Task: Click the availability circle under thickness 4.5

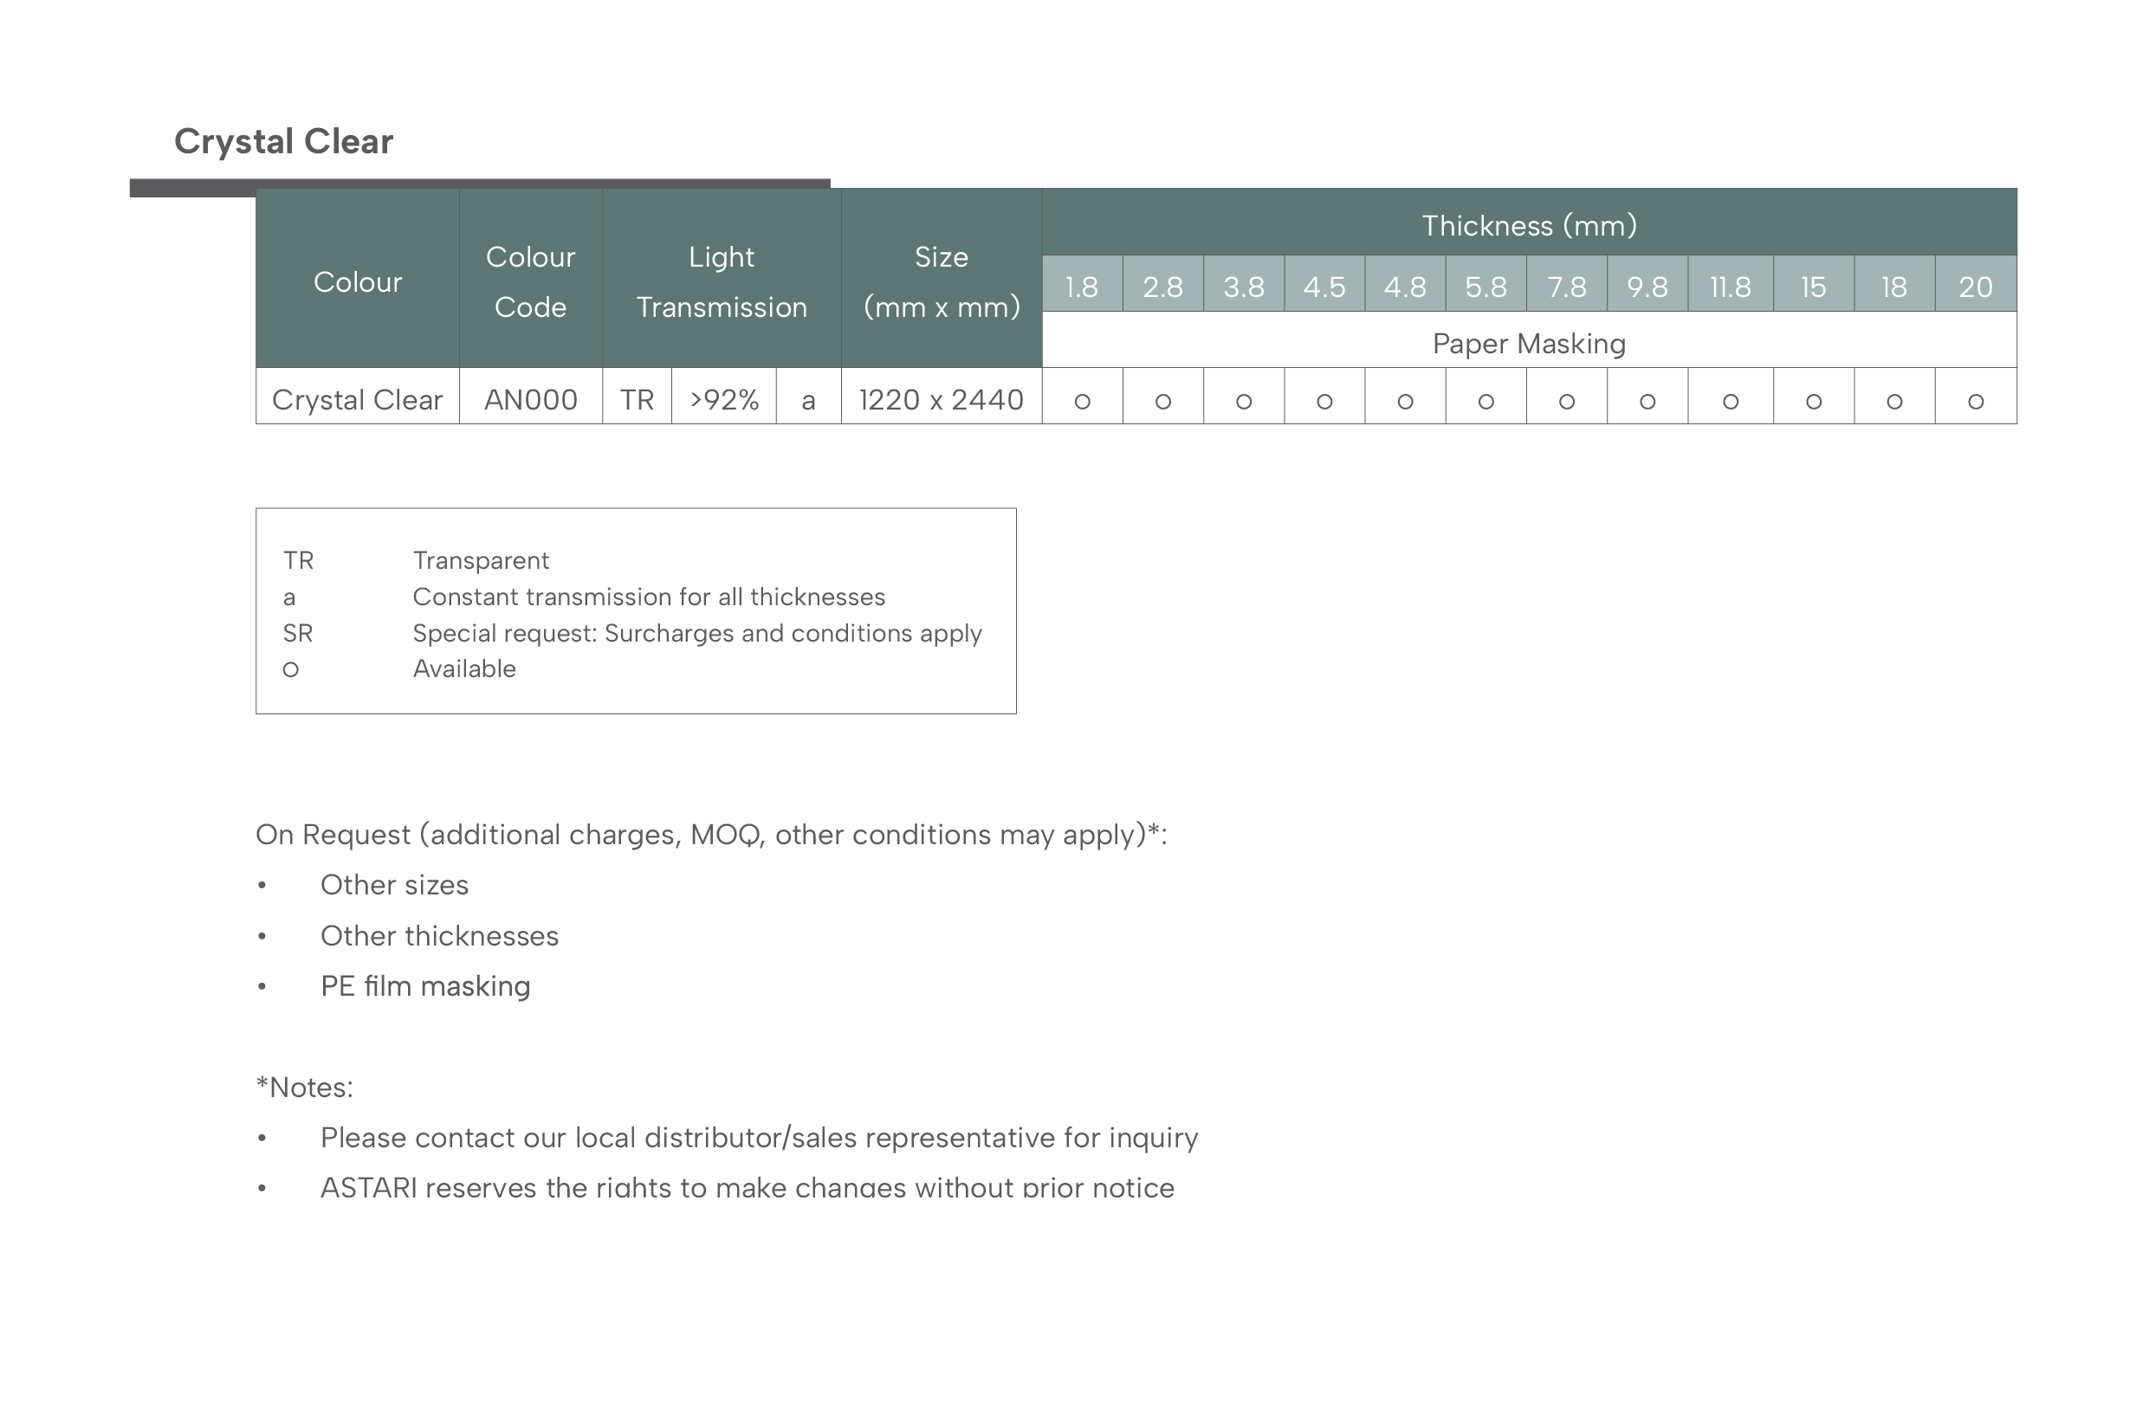Action: click(1324, 402)
